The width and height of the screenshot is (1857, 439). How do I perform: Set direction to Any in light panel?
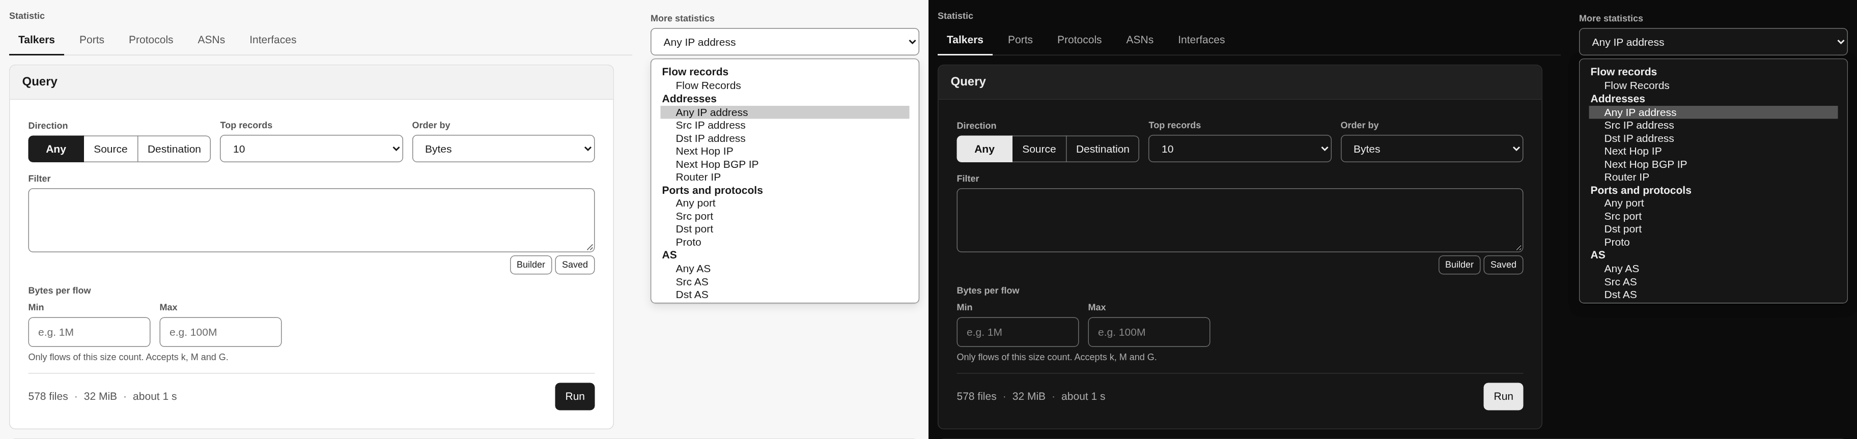pos(56,149)
